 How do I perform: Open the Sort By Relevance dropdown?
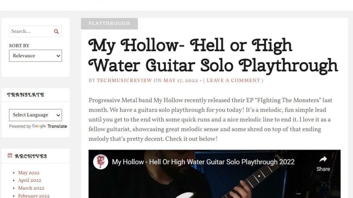tap(35, 55)
